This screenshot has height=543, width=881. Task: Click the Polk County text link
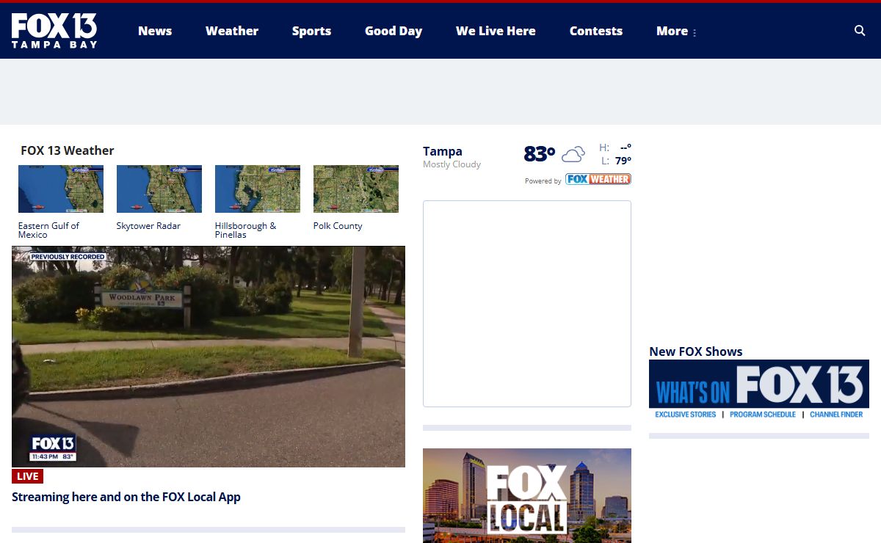pyautogui.click(x=338, y=226)
